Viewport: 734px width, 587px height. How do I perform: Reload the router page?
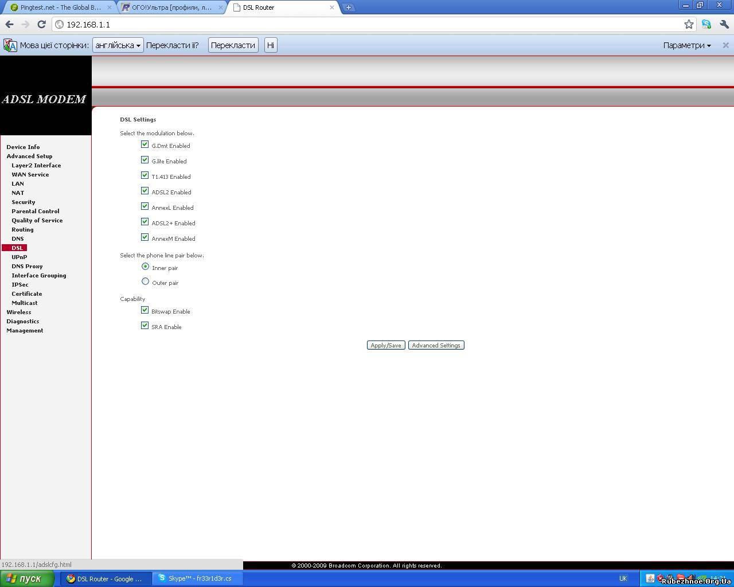41,24
